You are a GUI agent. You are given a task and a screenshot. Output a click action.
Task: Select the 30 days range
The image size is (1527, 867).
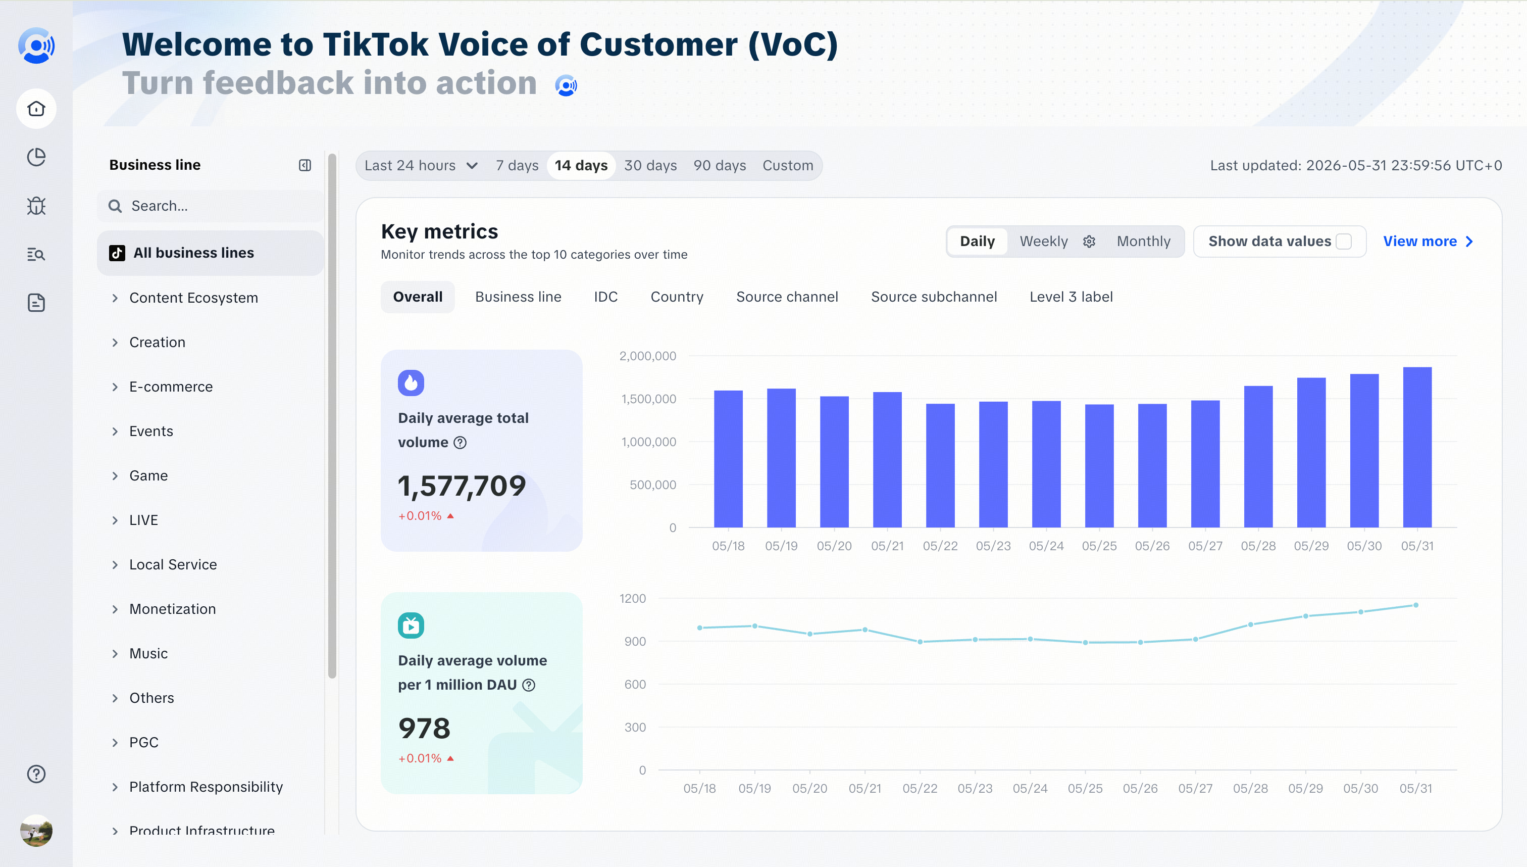click(650, 166)
